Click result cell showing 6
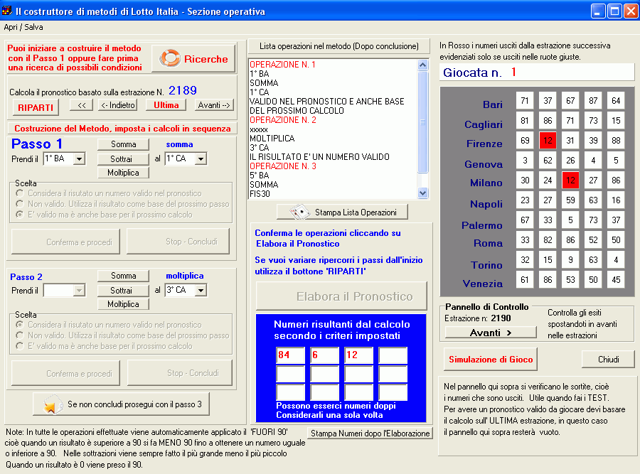The height and width of the screenshot is (474, 640). click(x=324, y=355)
